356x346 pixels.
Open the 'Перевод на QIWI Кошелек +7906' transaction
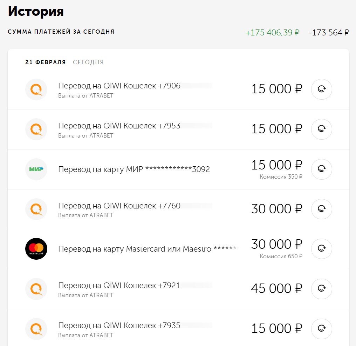click(119, 86)
